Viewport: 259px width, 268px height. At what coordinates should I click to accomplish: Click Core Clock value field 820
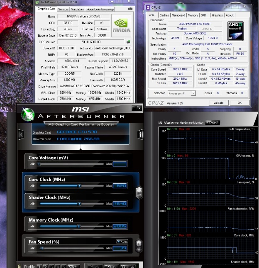point(120,185)
